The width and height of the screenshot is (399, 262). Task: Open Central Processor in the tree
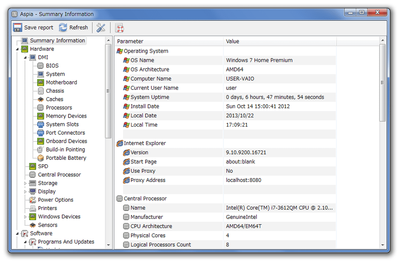click(59, 175)
